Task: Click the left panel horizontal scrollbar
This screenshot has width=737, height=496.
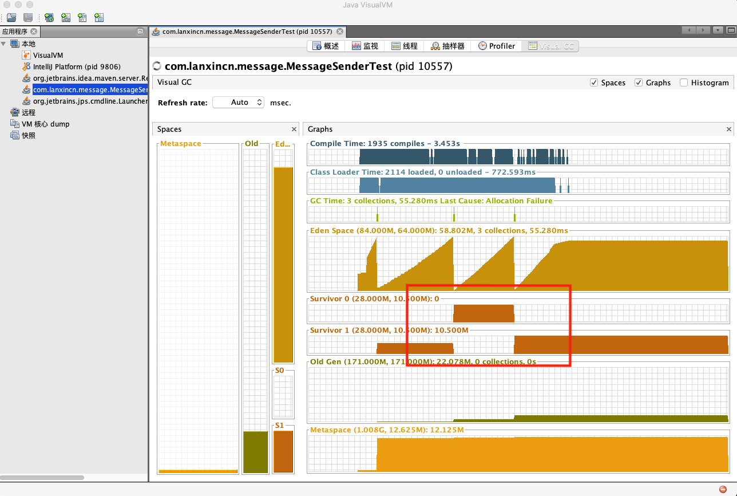Action: 42,477
